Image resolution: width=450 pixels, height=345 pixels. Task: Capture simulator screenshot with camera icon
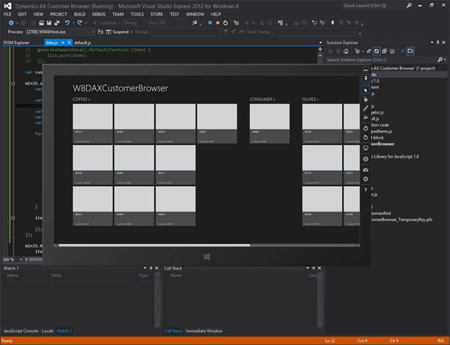pos(366,170)
